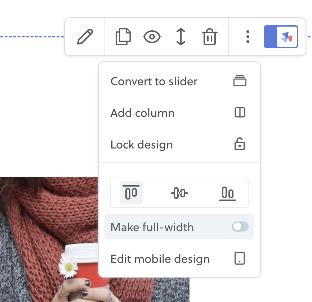Click the split column icon beside Add column

pos(240,113)
